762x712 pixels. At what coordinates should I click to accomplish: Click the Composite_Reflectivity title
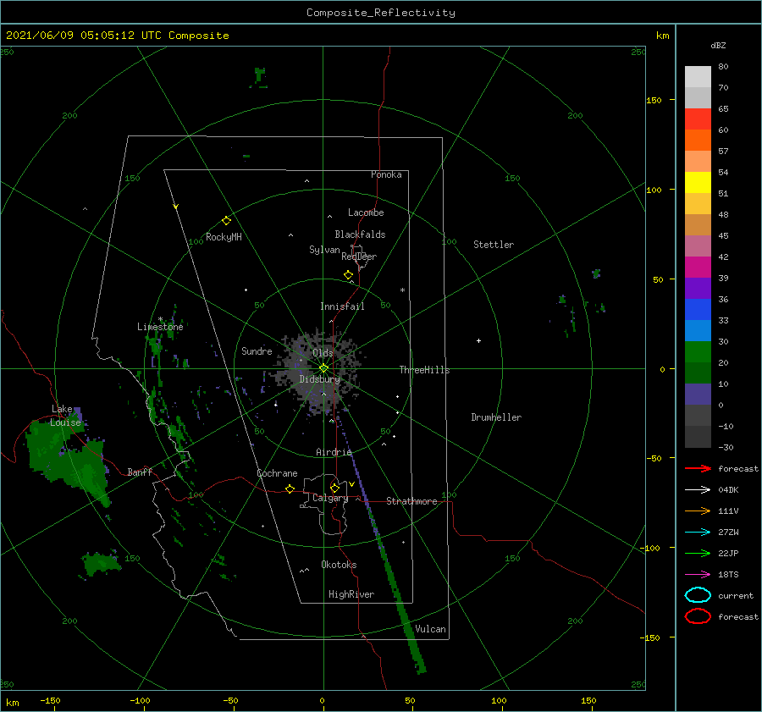click(x=381, y=13)
